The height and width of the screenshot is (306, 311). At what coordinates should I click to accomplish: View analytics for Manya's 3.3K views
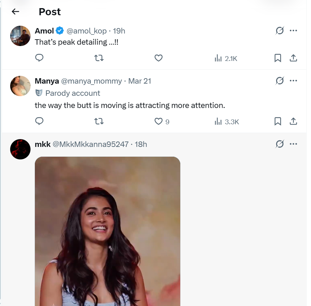coord(227,122)
